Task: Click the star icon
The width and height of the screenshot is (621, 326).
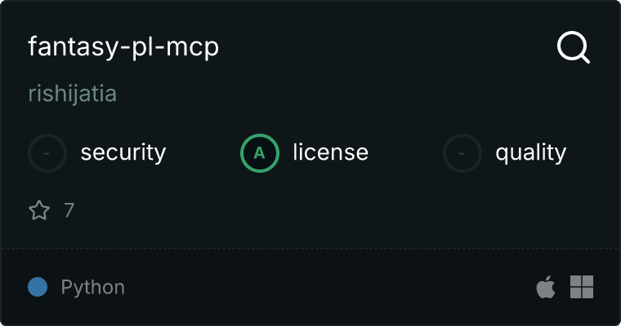Action: (x=39, y=209)
